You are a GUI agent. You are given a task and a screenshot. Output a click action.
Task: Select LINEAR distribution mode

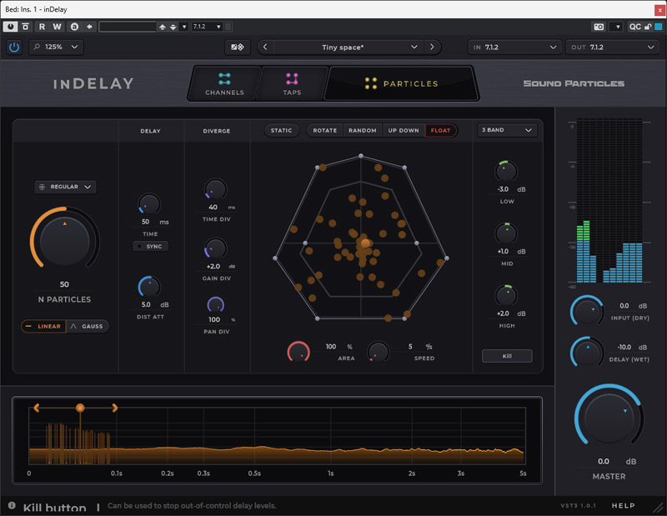43,326
